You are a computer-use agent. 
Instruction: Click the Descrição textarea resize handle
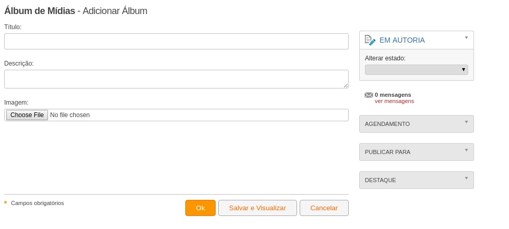coord(346,86)
